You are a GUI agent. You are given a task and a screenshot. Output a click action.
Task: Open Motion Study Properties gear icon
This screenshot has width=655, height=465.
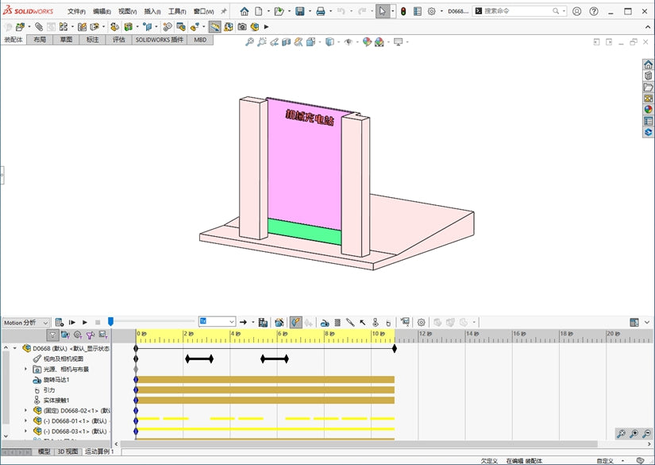click(421, 323)
